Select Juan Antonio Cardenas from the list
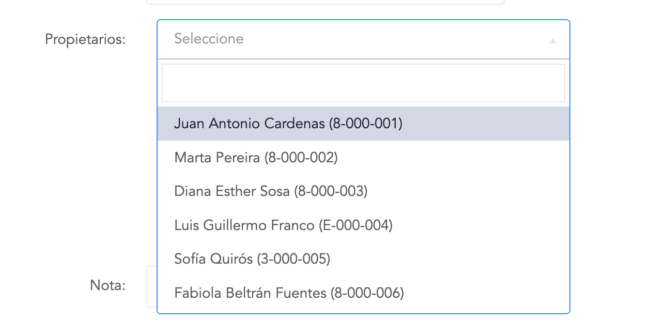The width and height of the screenshot is (650, 336). tap(288, 124)
